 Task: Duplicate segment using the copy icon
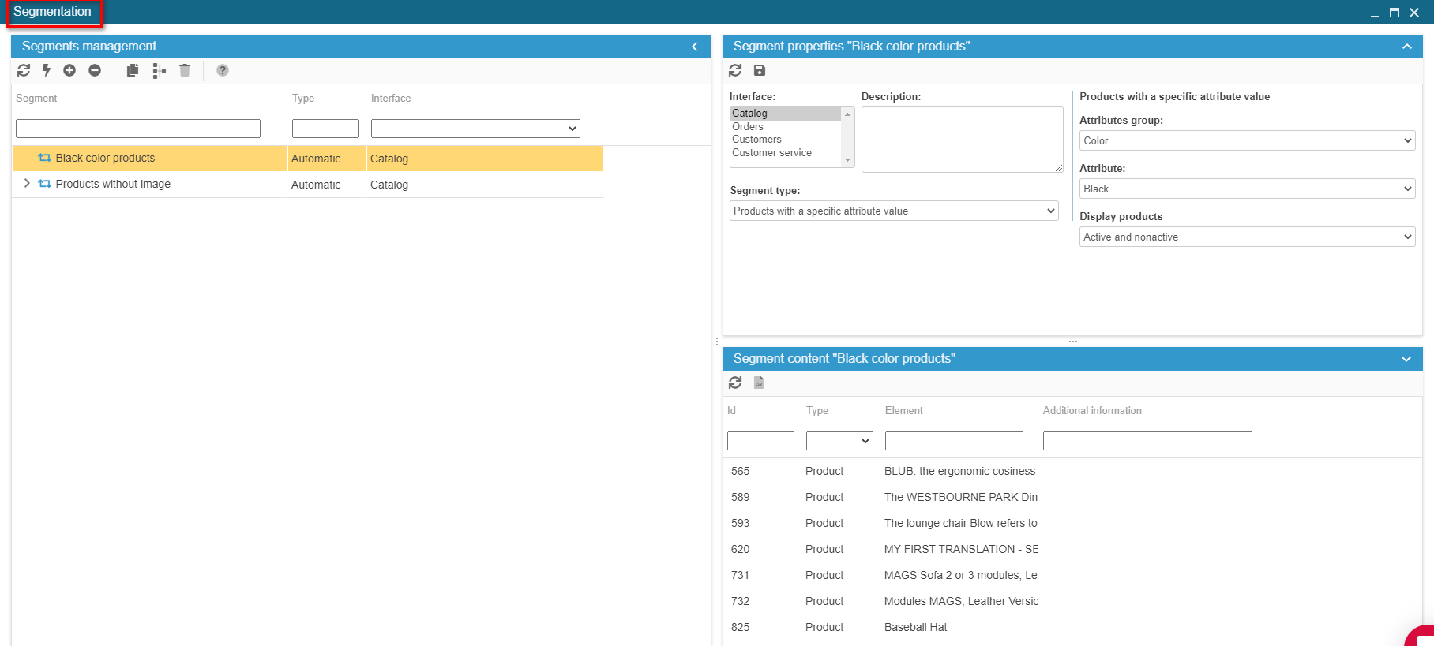click(x=133, y=70)
